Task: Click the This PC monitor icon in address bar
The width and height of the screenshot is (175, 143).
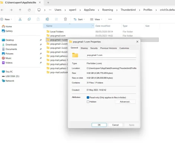Action: (39, 10)
